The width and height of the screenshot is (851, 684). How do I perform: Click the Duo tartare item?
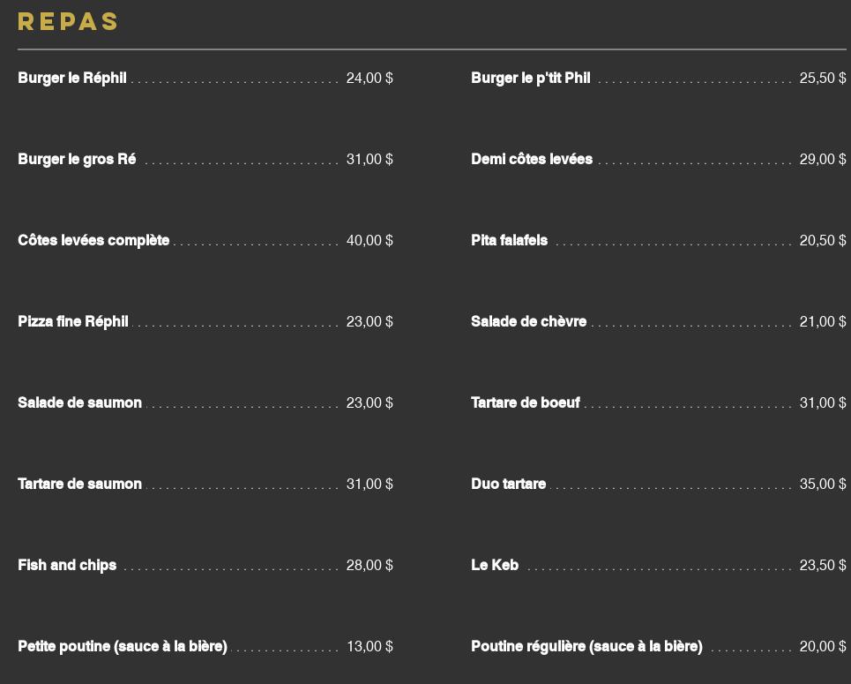[x=509, y=484]
